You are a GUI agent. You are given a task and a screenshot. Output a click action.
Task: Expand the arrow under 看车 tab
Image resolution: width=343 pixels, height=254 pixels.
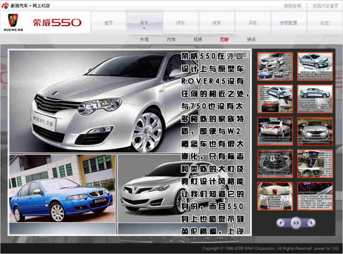coord(145,29)
